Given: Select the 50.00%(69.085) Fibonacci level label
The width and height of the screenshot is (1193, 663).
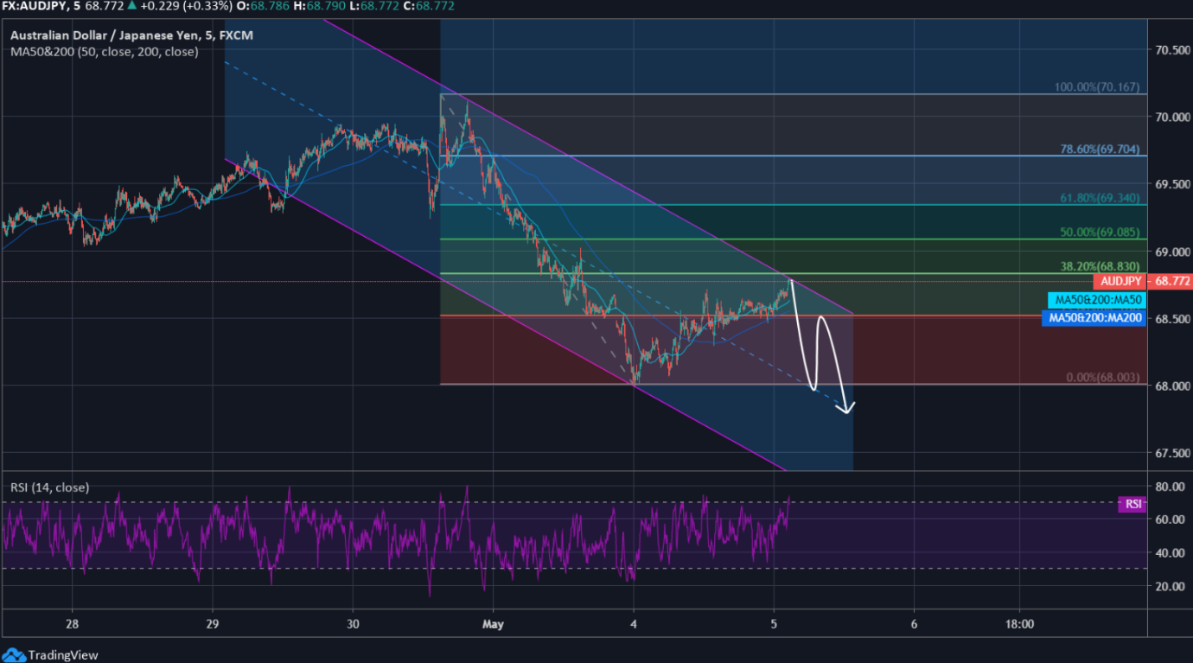Looking at the screenshot, I should [1100, 233].
